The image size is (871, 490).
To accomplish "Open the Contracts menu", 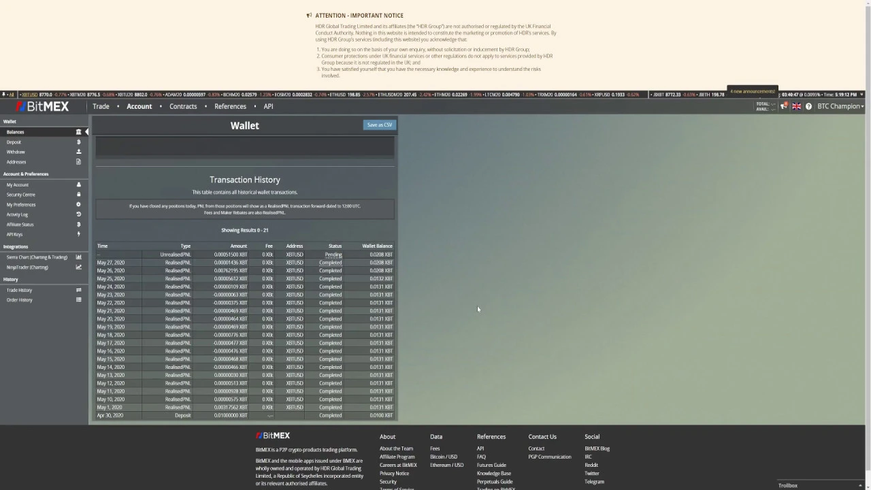I will point(183,106).
